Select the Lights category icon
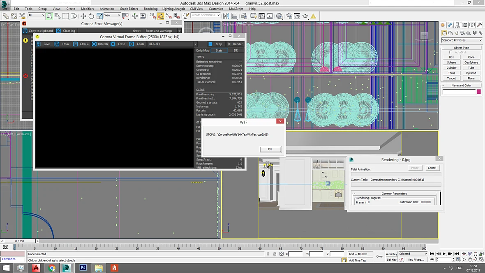485x273 pixels. (x=457, y=33)
